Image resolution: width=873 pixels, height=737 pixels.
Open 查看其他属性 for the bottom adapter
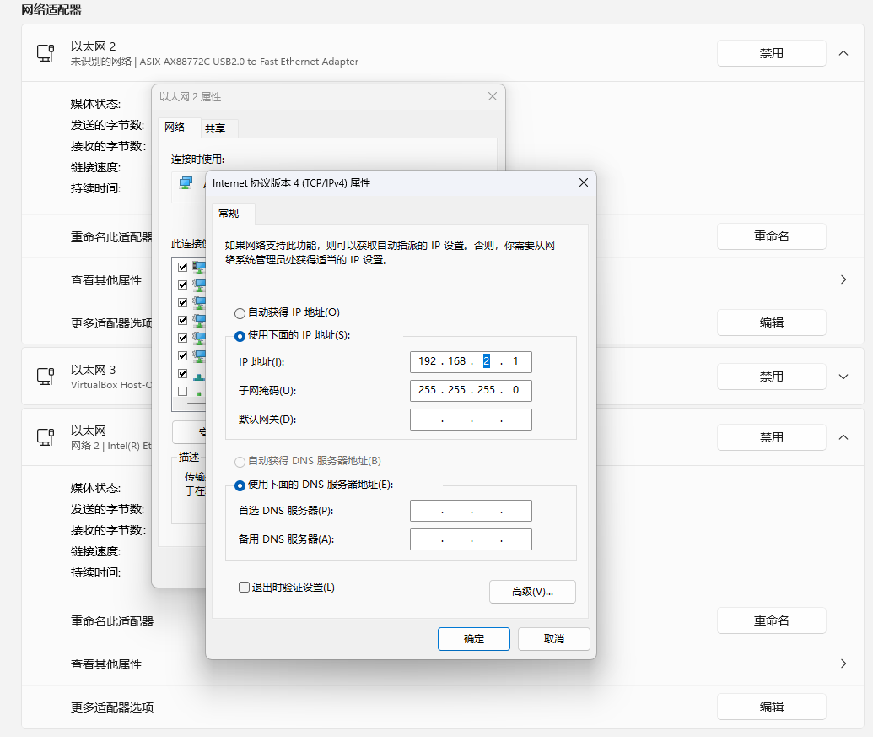coord(843,664)
